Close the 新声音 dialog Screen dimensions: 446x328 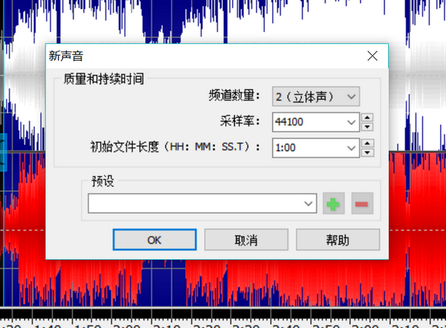372,56
